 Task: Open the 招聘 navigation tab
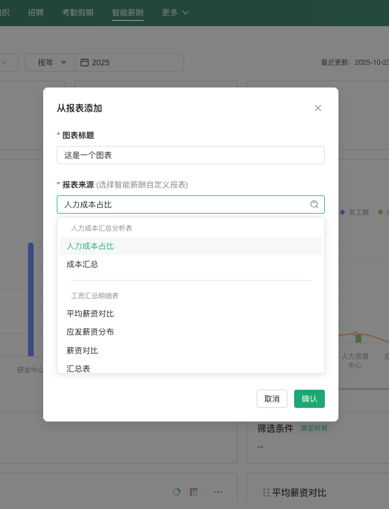click(x=36, y=12)
